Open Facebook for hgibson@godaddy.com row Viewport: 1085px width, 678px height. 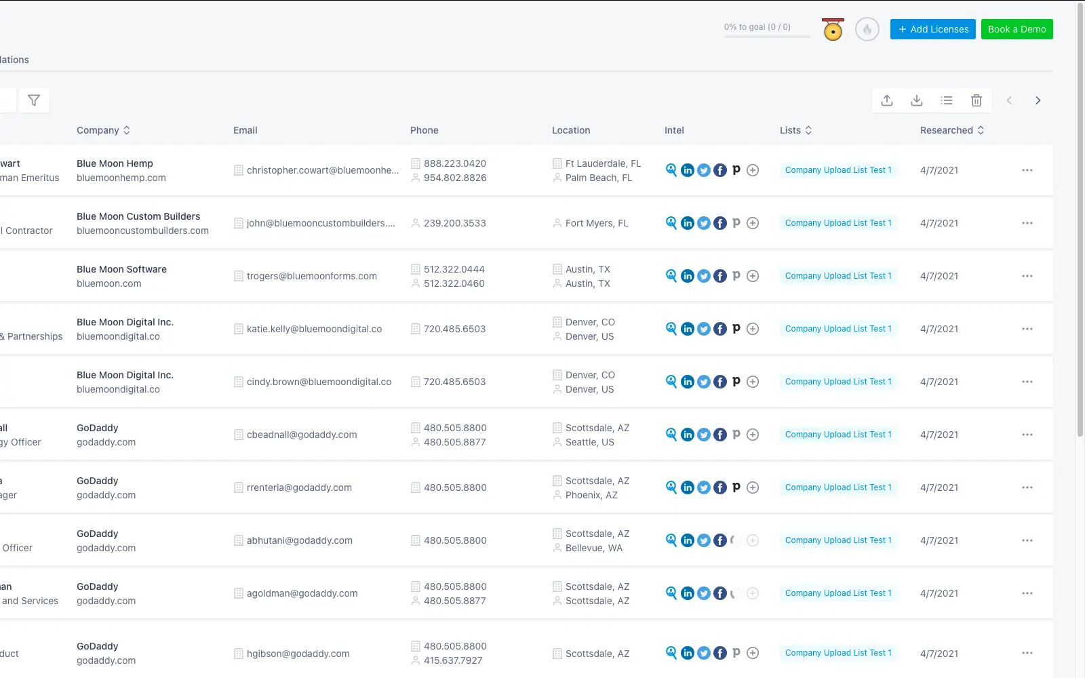[720, 653]
